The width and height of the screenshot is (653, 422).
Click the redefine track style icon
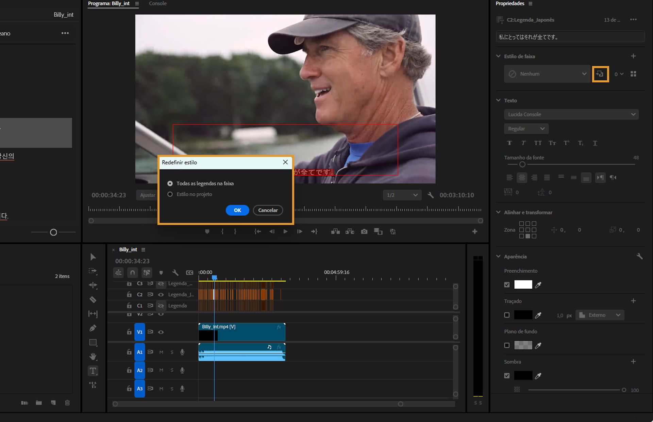[600, 74]
